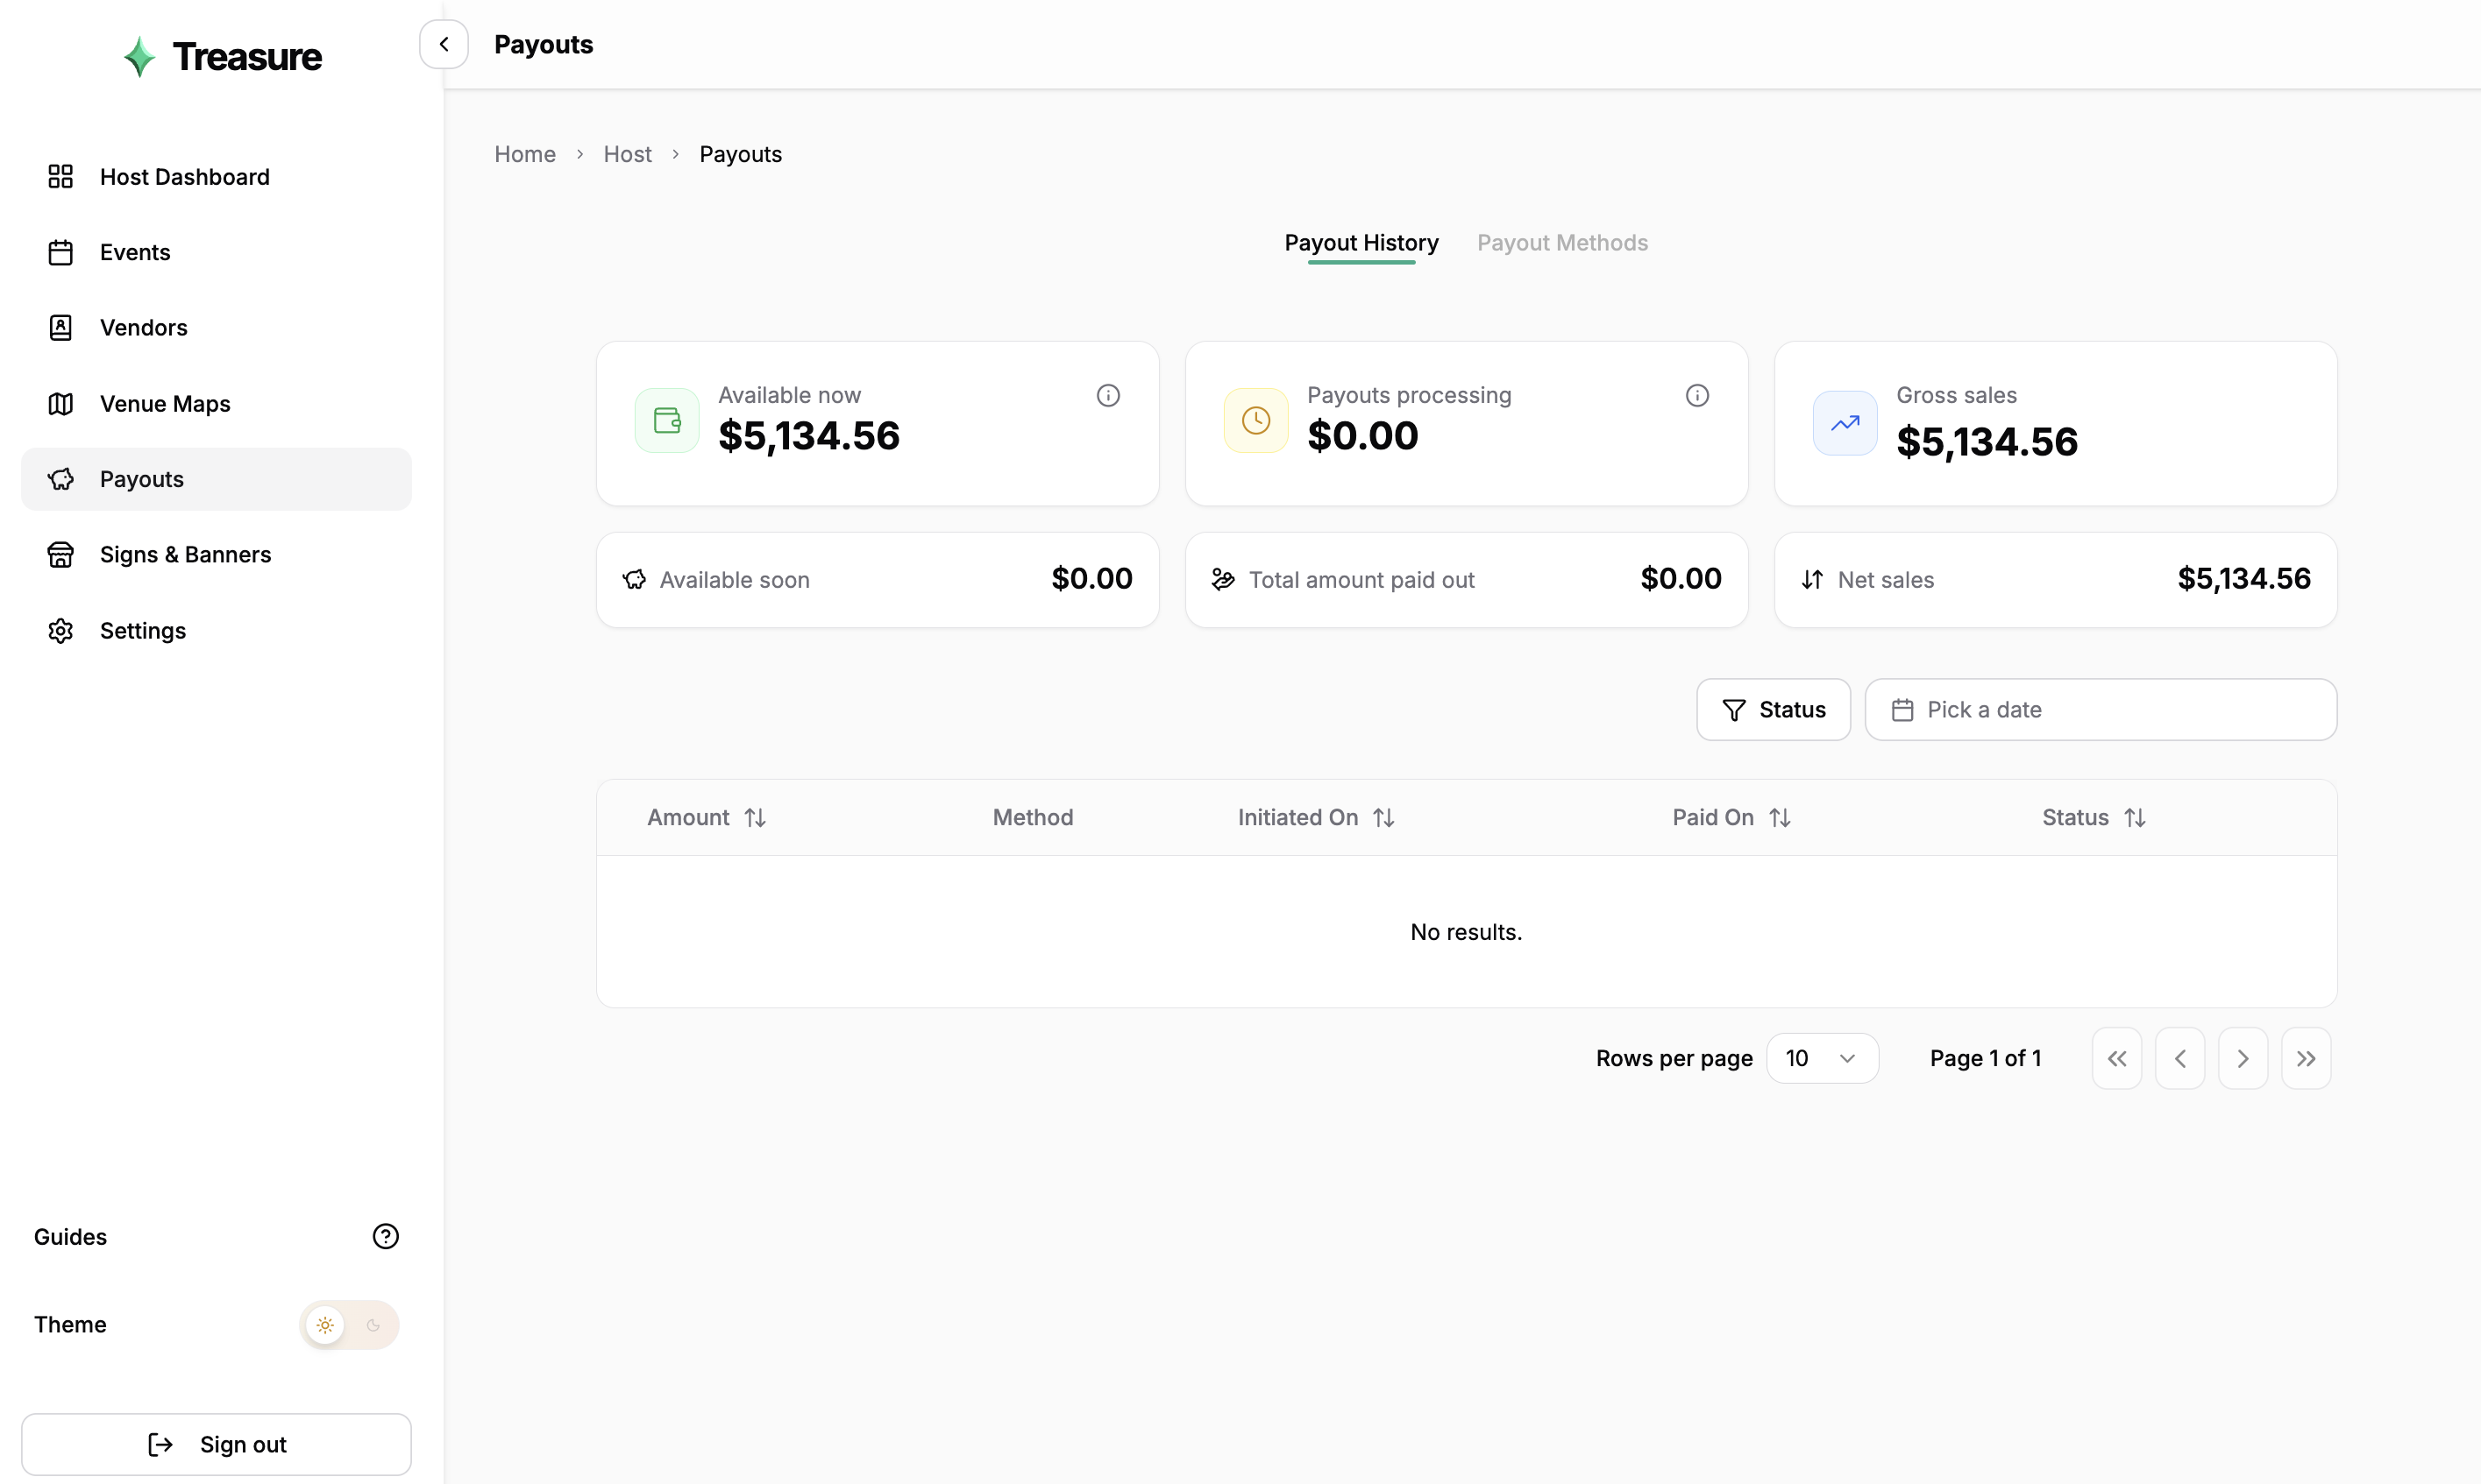Click the Sign out button
The width and height of the screenshot is (2481, 1484).
click(216, 1444)
